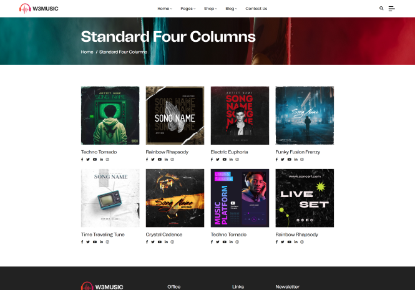Open the Live Set album cover

pyautogui.click(x=305, y=198)
